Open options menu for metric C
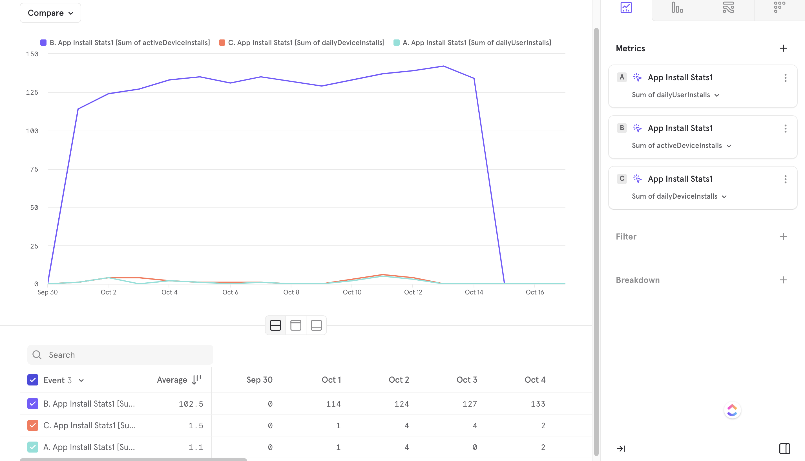Image resolution: width=805 pixels, height=461 pixels. coord(785,180)
